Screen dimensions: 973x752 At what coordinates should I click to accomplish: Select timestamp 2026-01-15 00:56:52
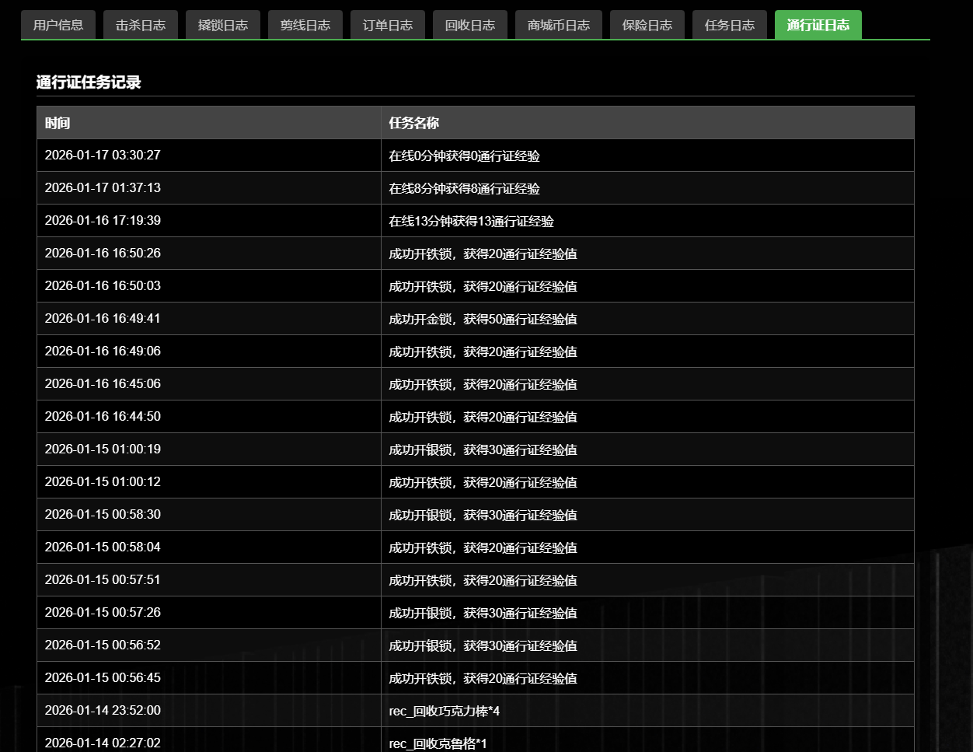pyautogui.click(x=103, y=645)
